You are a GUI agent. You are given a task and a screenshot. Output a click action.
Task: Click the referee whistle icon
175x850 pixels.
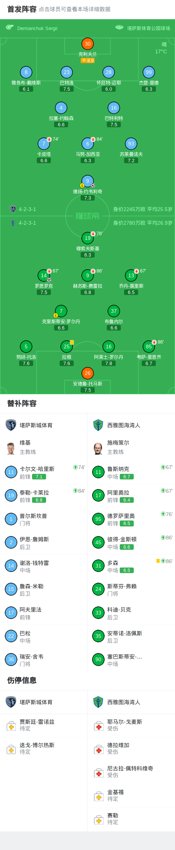(x=10, y=27)
